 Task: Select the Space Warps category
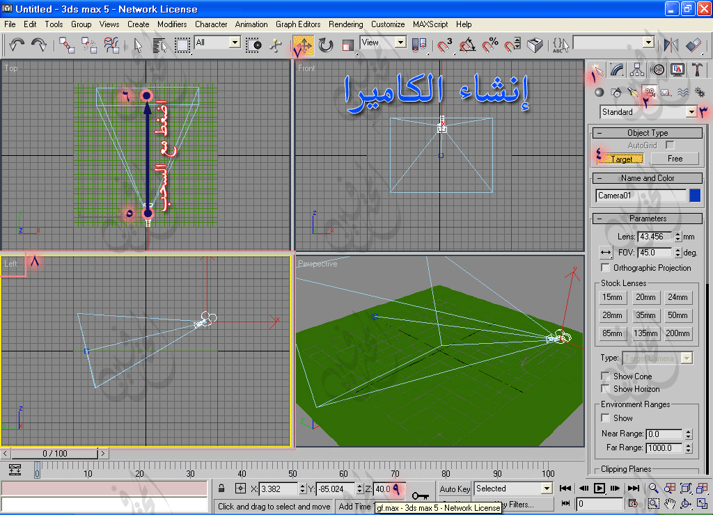pos(683,93)
